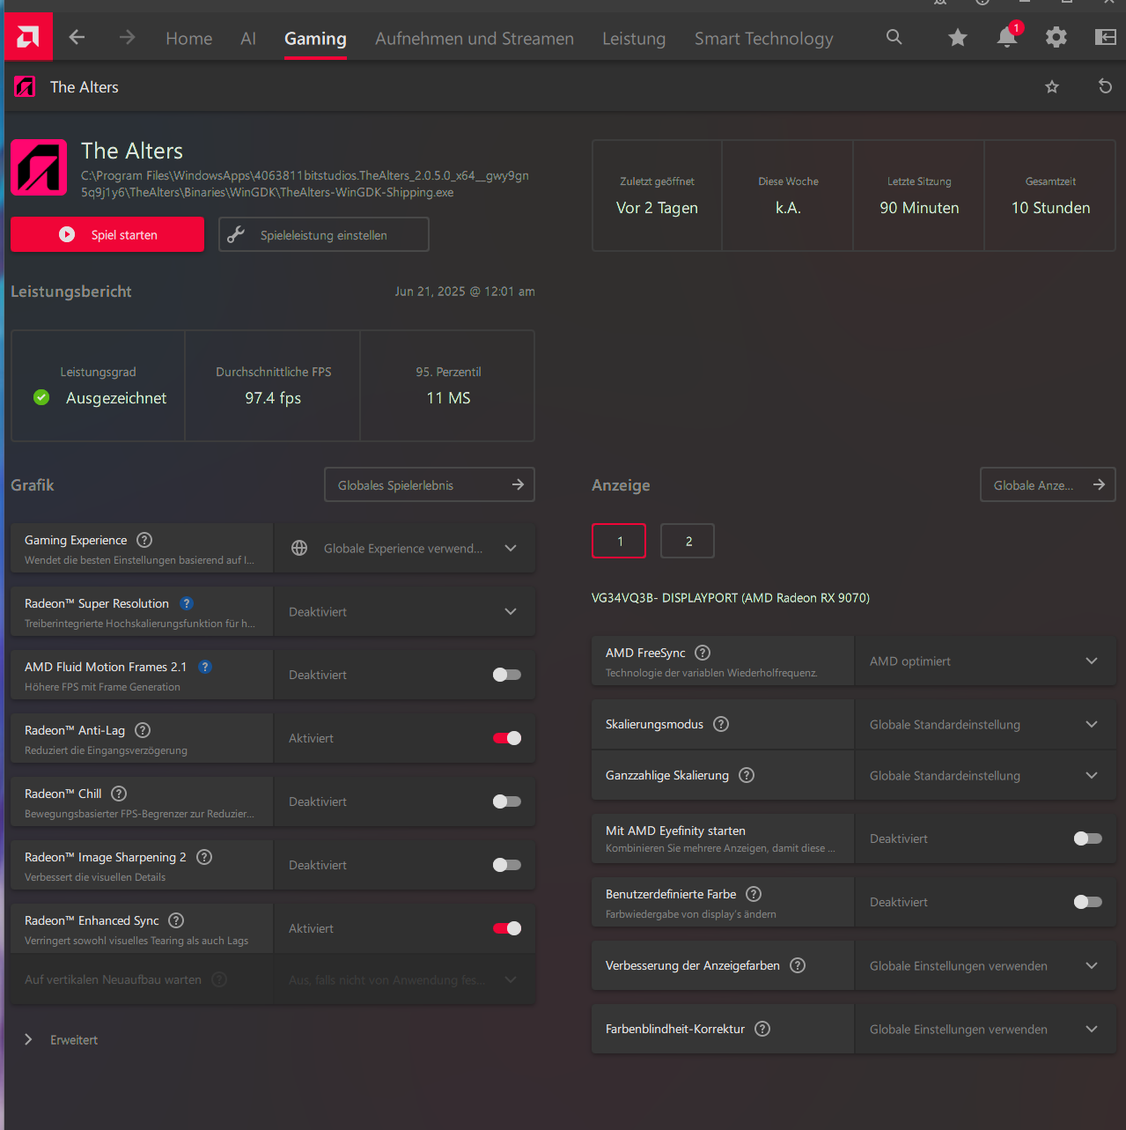This screenshot has width=1126, height=1130.
Task: Enable Benutzerdefinierte Farbe toggle
Action: (x=1088, y=902)
